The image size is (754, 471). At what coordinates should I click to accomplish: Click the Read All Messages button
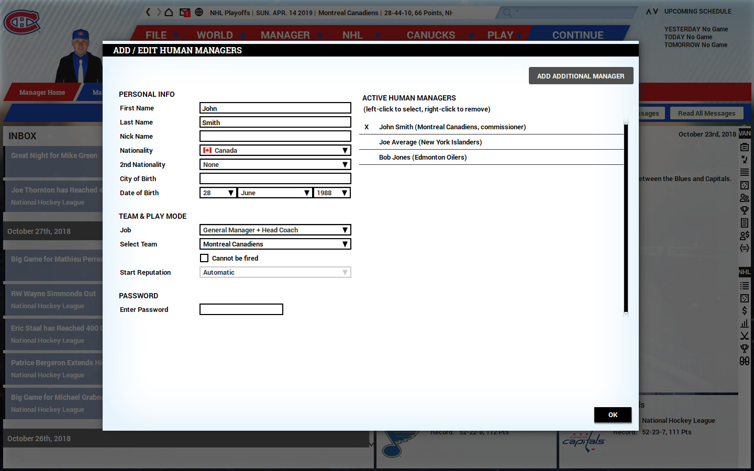(707, 113)
